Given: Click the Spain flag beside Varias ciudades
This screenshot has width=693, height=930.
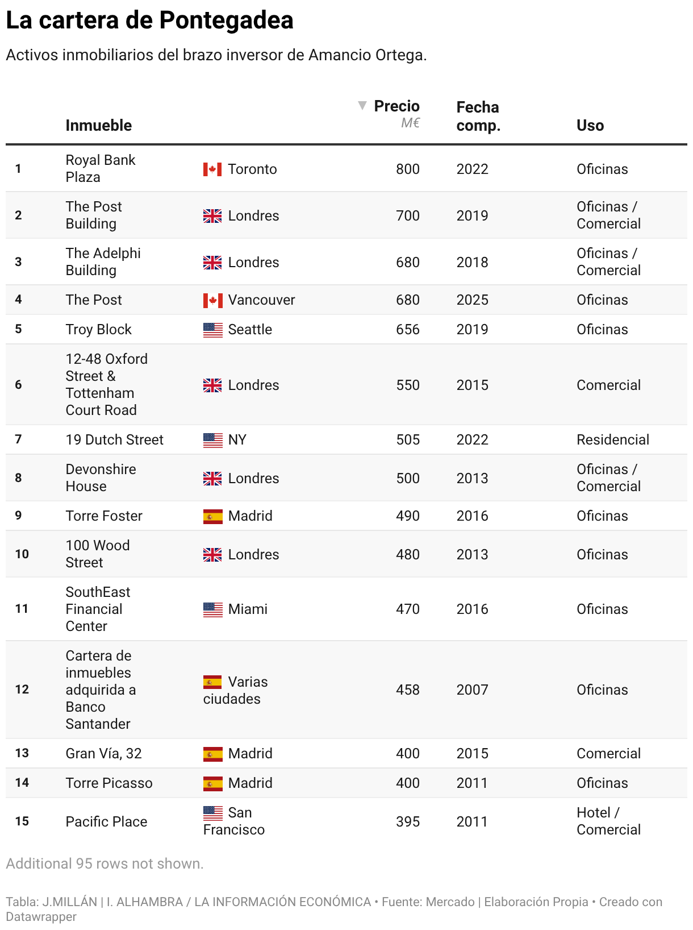Looking at the screenshot, I should [212, 682].
